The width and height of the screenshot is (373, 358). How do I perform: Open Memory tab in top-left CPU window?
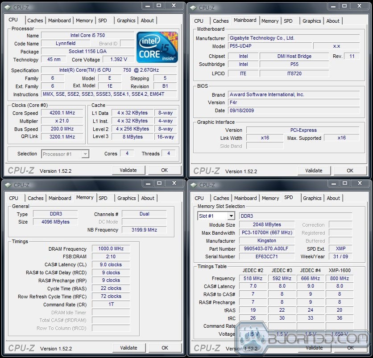pyautogui.click(x=84, y=20)
